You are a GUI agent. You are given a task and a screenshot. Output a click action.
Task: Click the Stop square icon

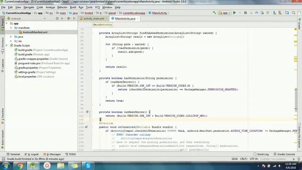(268, 13)
